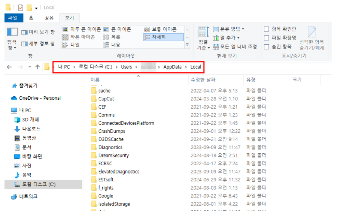Image resolution: width=337 pixels, height=211 pixels.
Task: Open the 분류 방법 dropdown
Action: coord(228,29)
